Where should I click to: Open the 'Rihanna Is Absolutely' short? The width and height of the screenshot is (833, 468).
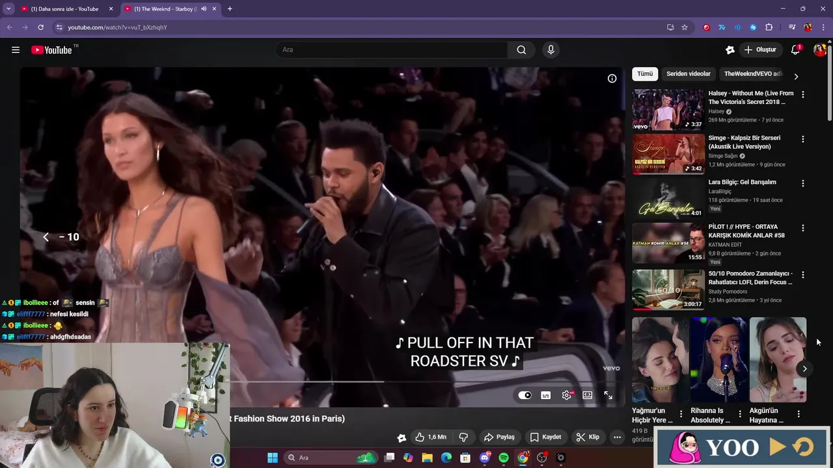point(719,360)
